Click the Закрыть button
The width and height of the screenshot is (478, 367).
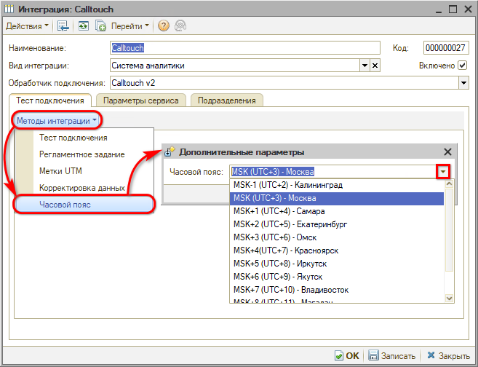(449, 355)
